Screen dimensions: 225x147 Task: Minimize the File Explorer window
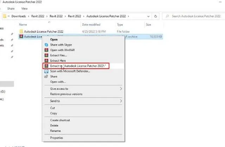(220, 2)
